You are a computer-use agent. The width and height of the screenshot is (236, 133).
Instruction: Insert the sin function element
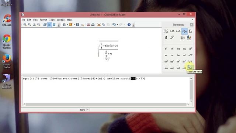(x=166, y=55)
